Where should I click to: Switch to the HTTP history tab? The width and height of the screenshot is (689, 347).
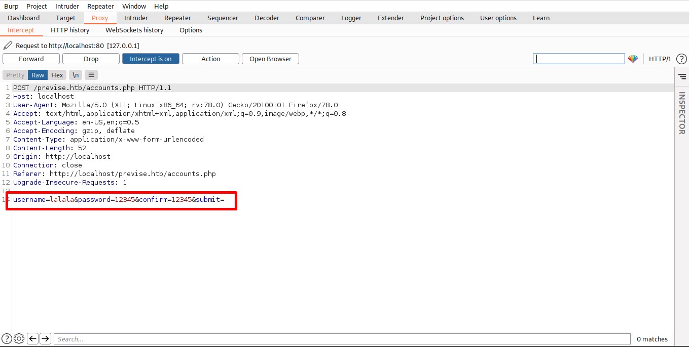[70, 30]
